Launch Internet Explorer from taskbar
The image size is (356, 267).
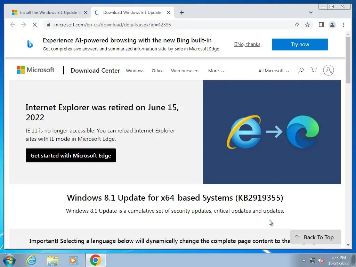click(x=31, y=260)
